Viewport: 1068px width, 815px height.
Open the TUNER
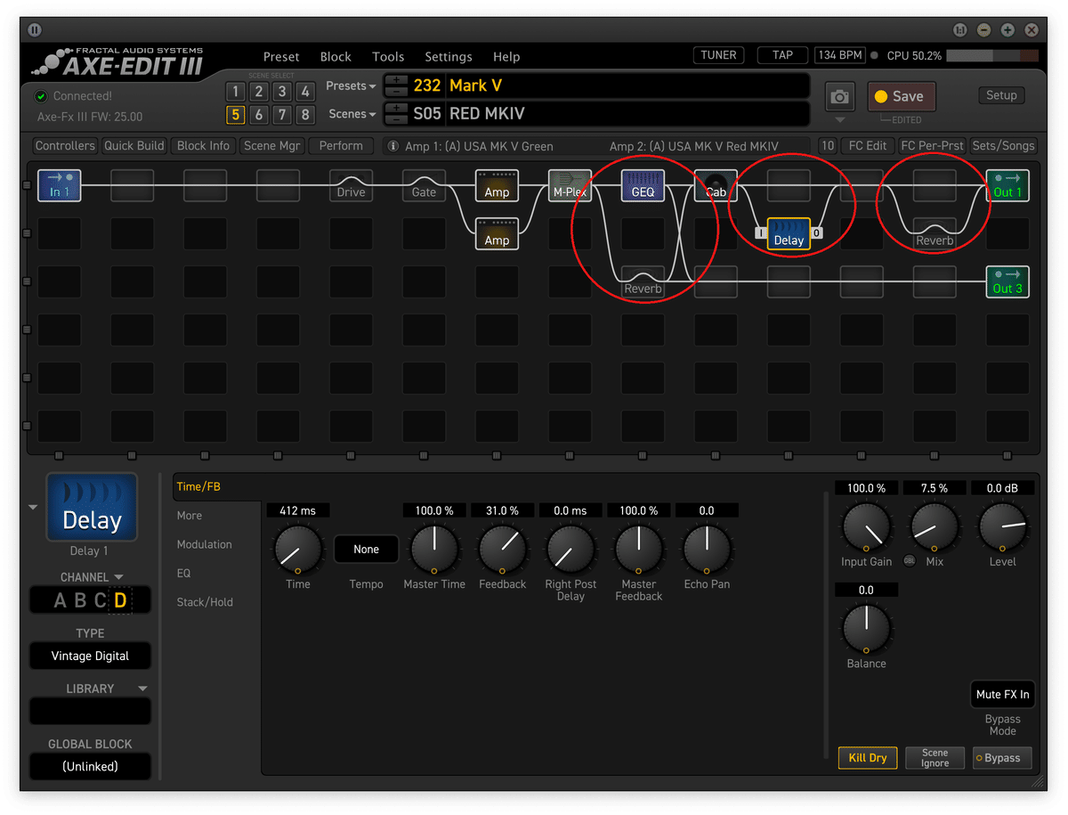tap(718, 54)
